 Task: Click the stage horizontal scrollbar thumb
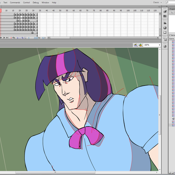click(55, 172)
